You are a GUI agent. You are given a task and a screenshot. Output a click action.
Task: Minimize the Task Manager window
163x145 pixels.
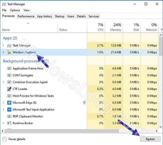click(x=135, y=4)
